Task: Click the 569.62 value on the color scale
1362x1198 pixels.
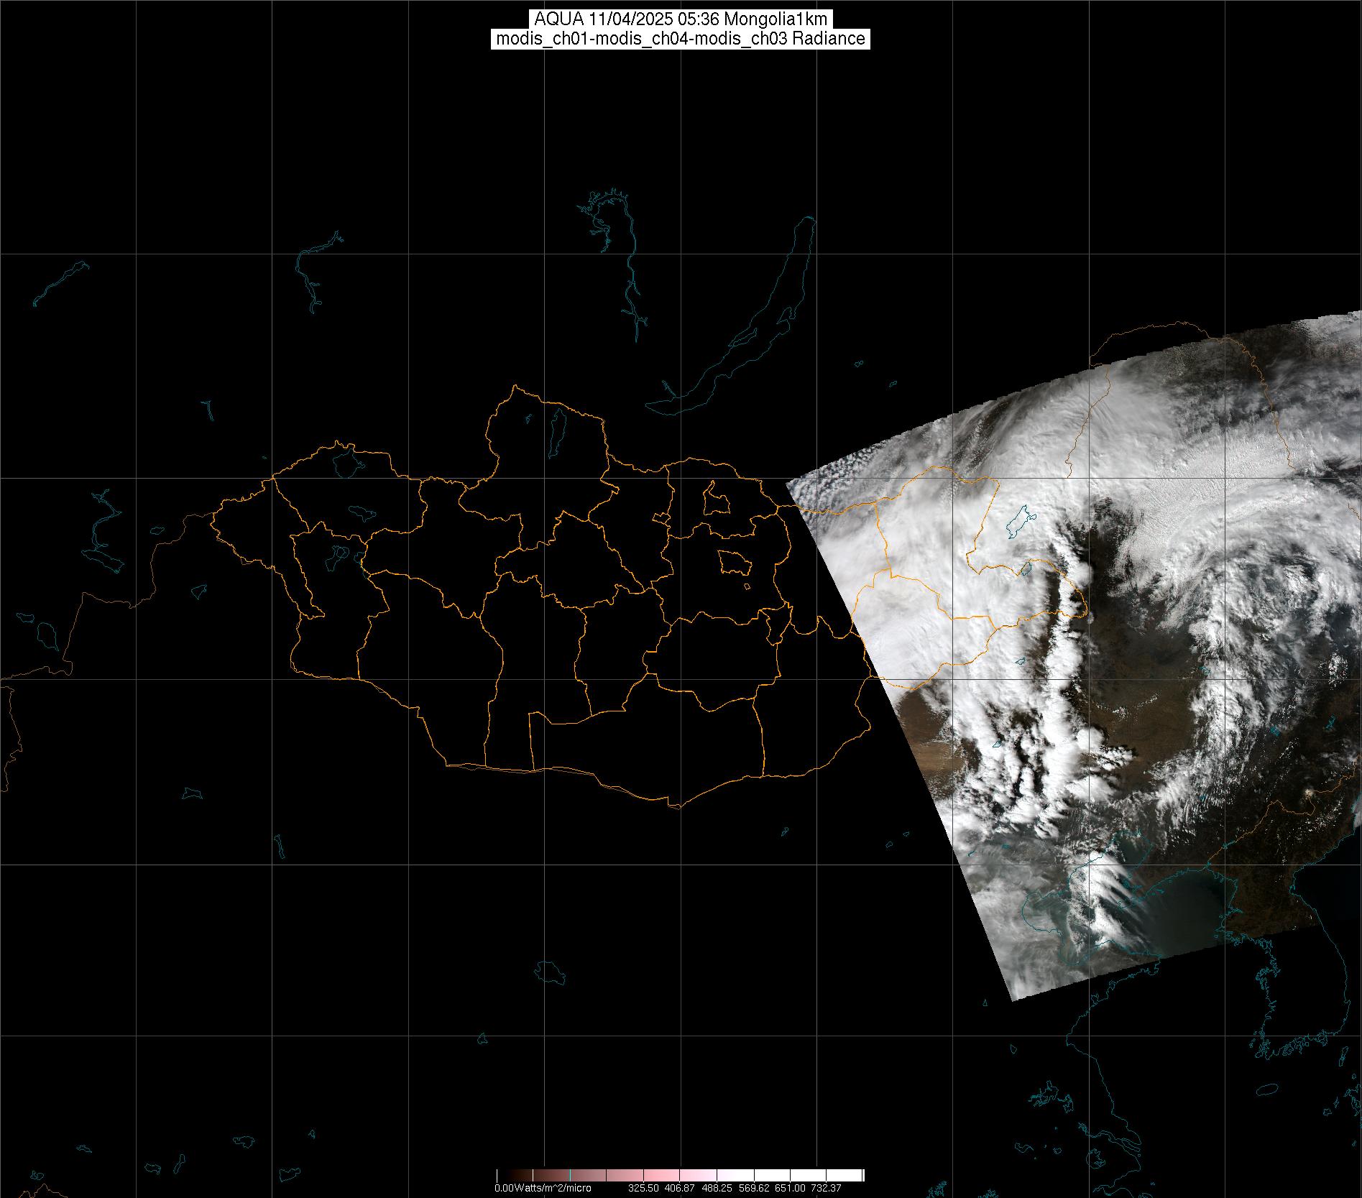Action: [x=753, y=1189]
